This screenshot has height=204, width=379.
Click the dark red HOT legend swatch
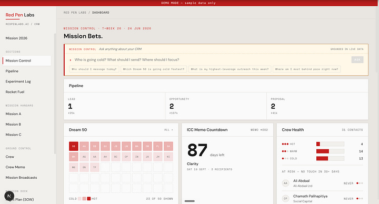click(x=89, y=199)
